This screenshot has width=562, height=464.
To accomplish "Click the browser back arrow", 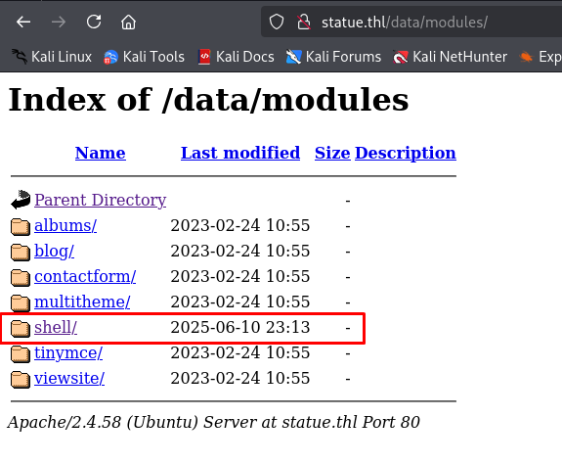I will (x=23, y=23).
